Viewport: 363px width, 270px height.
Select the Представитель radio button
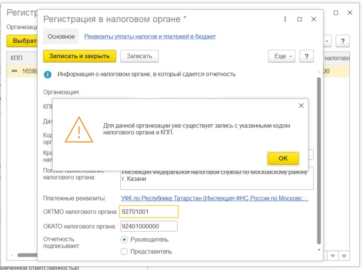[124, 252]
